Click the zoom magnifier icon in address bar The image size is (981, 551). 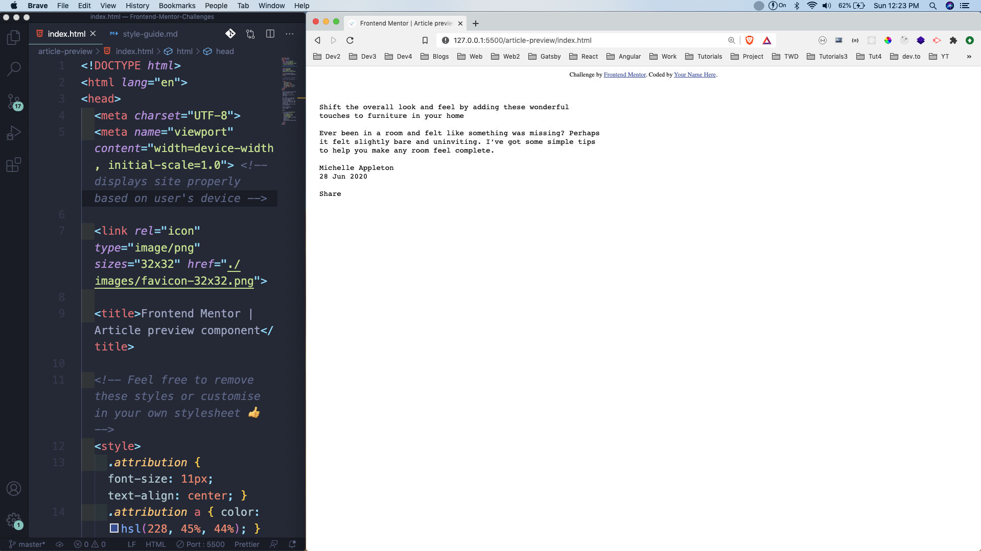click(x=732, y=40)
